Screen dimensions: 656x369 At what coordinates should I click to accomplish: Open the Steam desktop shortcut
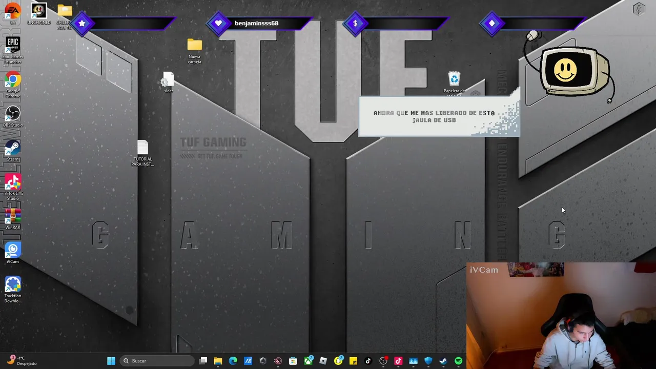point(13,151)
